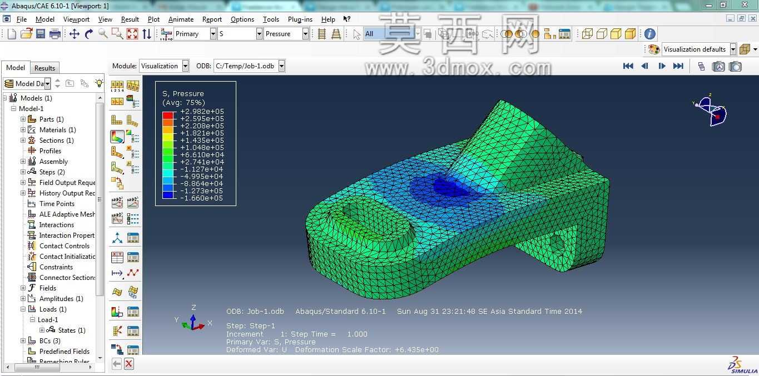
Task: Open Common Plot Options icon
Action: [117, 86]
